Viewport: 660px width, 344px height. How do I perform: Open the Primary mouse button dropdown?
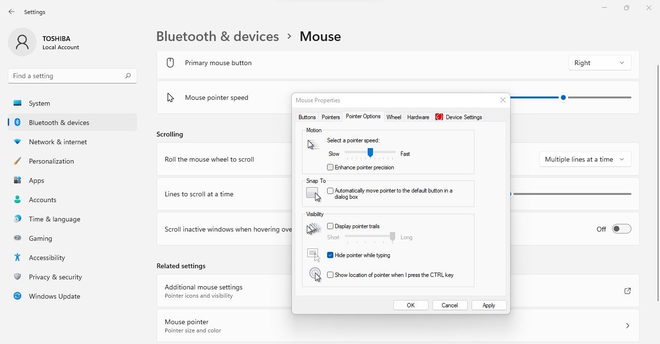pos(600,63)
